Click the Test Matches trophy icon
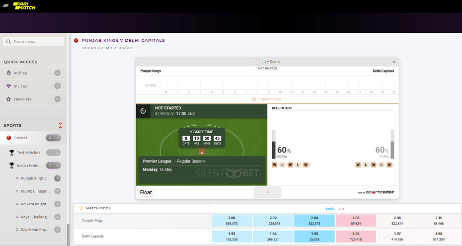Viewport: 462px width, 246px height. point(12,152)
